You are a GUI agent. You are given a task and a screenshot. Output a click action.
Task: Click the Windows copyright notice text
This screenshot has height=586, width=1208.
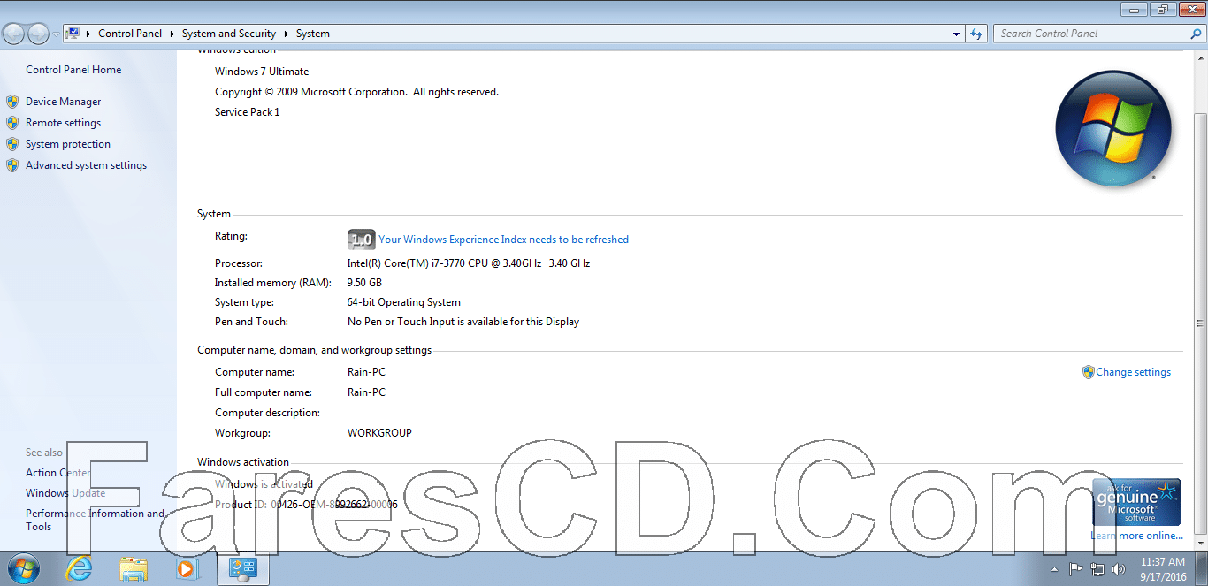356,92
